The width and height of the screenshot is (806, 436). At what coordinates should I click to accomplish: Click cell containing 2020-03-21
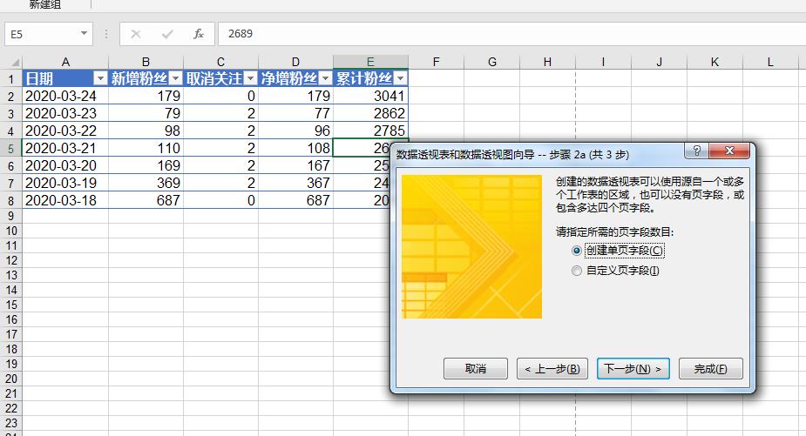pos(65,149)
